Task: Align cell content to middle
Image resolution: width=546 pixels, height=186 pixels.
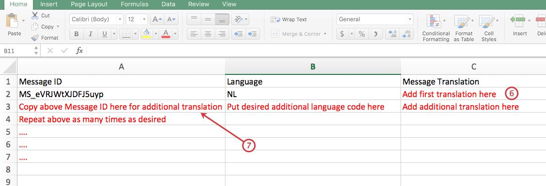Action: click(x=208, y=19)
